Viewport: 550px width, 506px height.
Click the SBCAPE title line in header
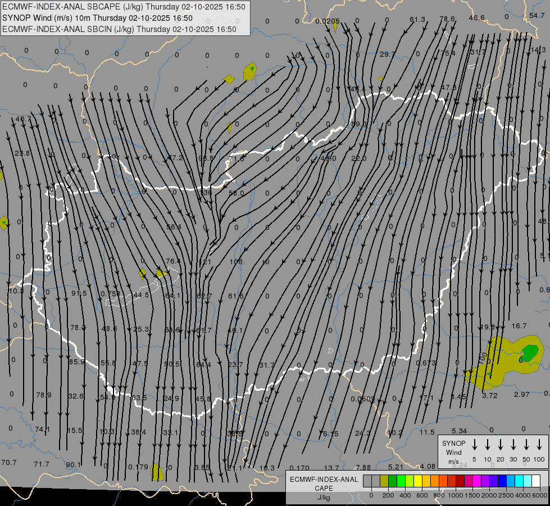point(124,7)
